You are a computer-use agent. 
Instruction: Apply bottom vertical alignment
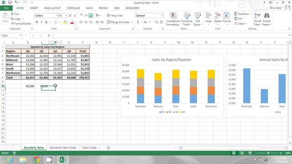tap(91, 15)
